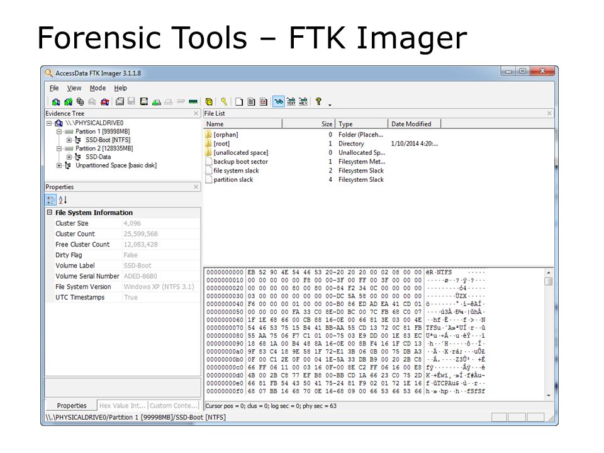Toggle hex view glasses icon
This screenshot has height=453, width=604.
pos(303,102)
